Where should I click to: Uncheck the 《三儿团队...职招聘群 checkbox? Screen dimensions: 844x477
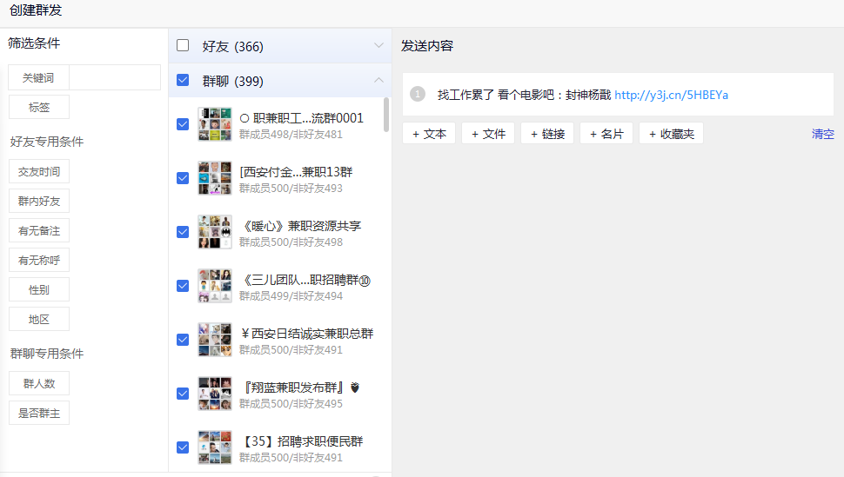(x=183, y=286)
